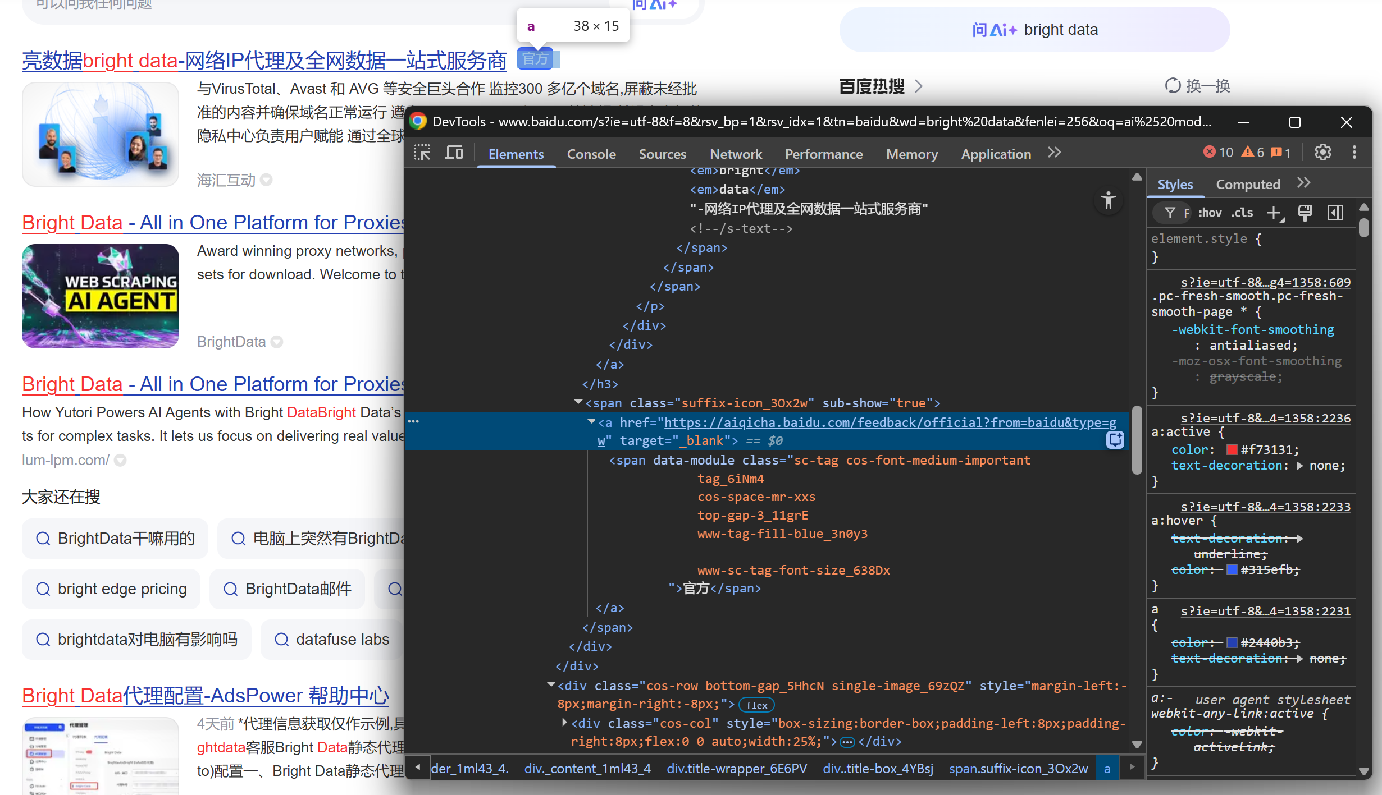The height and width of the screenshot is (795, 1382).
Task: Collapse the span.suffix-icon_3Ox2w node
Action: tap(578, 402)
